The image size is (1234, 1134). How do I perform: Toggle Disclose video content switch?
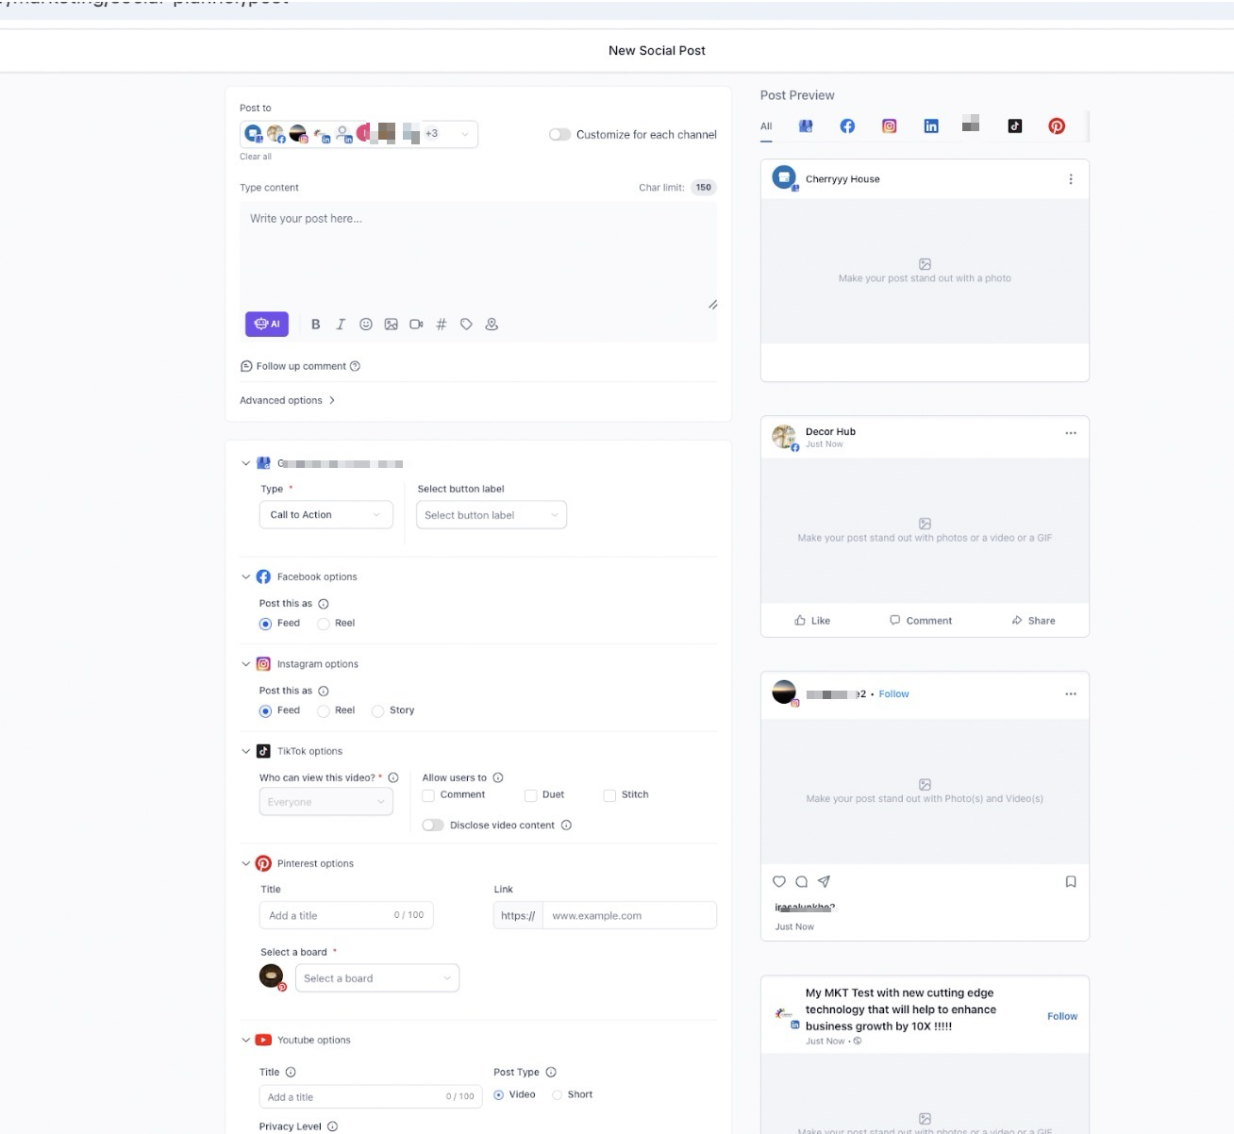[433, 825]
